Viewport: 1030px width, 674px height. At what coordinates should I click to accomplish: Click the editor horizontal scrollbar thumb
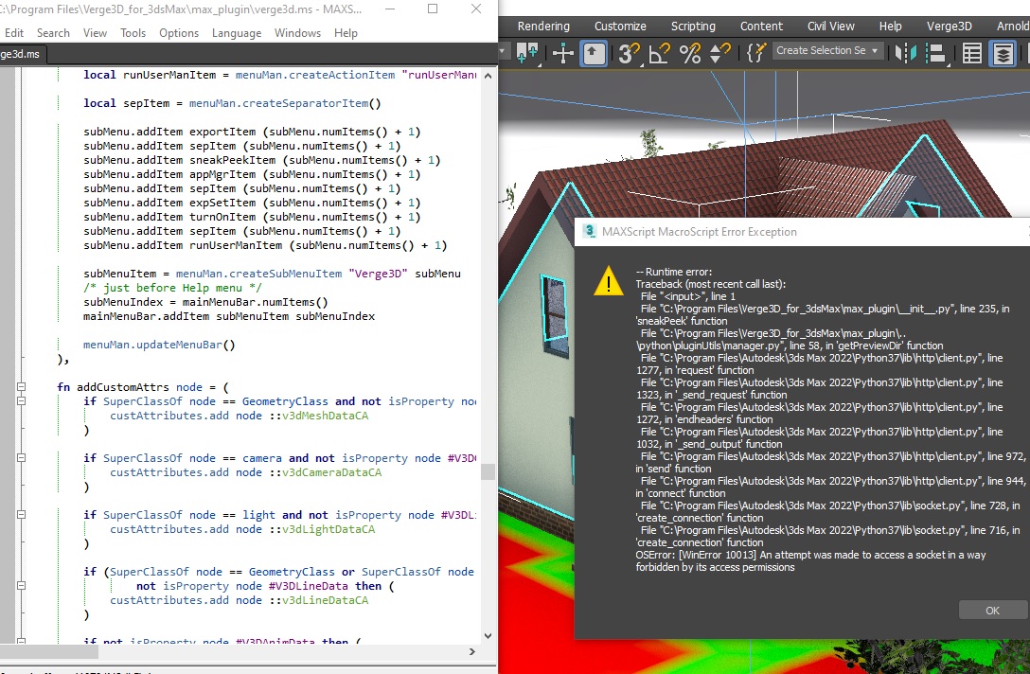[x=49, y=651]
